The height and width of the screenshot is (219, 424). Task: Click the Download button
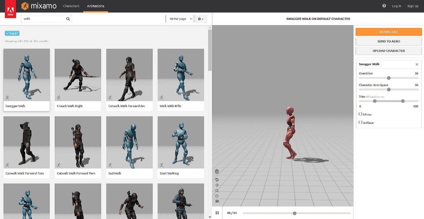coord(389,32)
